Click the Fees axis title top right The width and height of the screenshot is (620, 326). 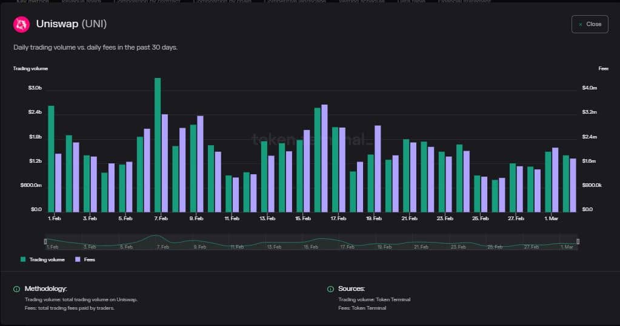tap(604, 69)
